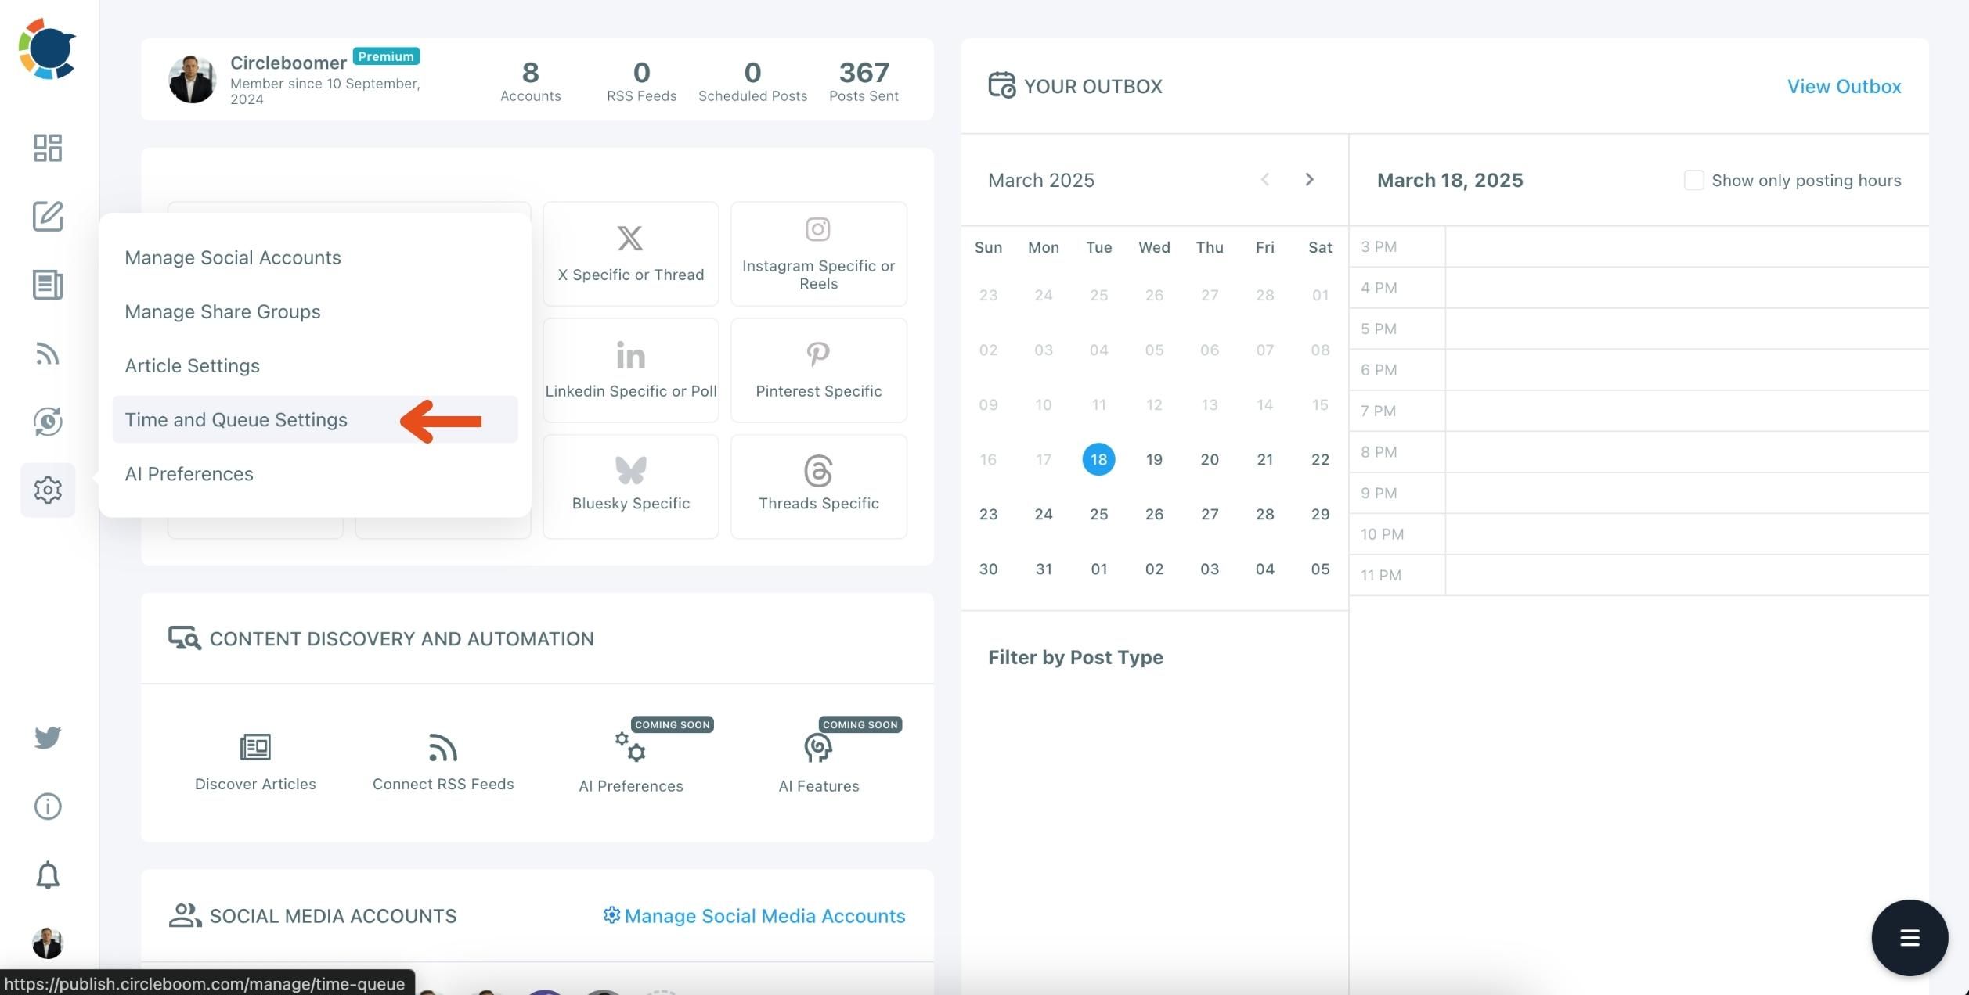Click AI Preferences gears icon in automation section

630,747
